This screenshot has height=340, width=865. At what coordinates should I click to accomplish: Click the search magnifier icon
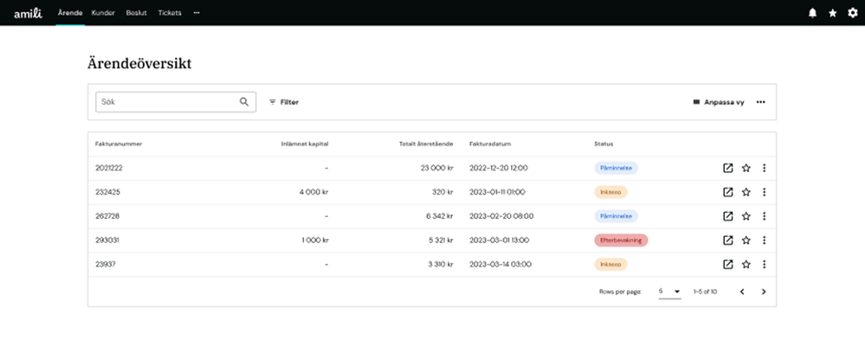[x=244, y=102]
